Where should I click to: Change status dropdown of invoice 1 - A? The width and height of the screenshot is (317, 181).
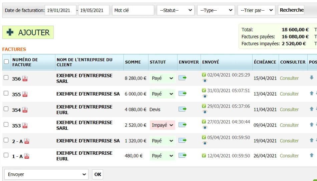(163, 156)
